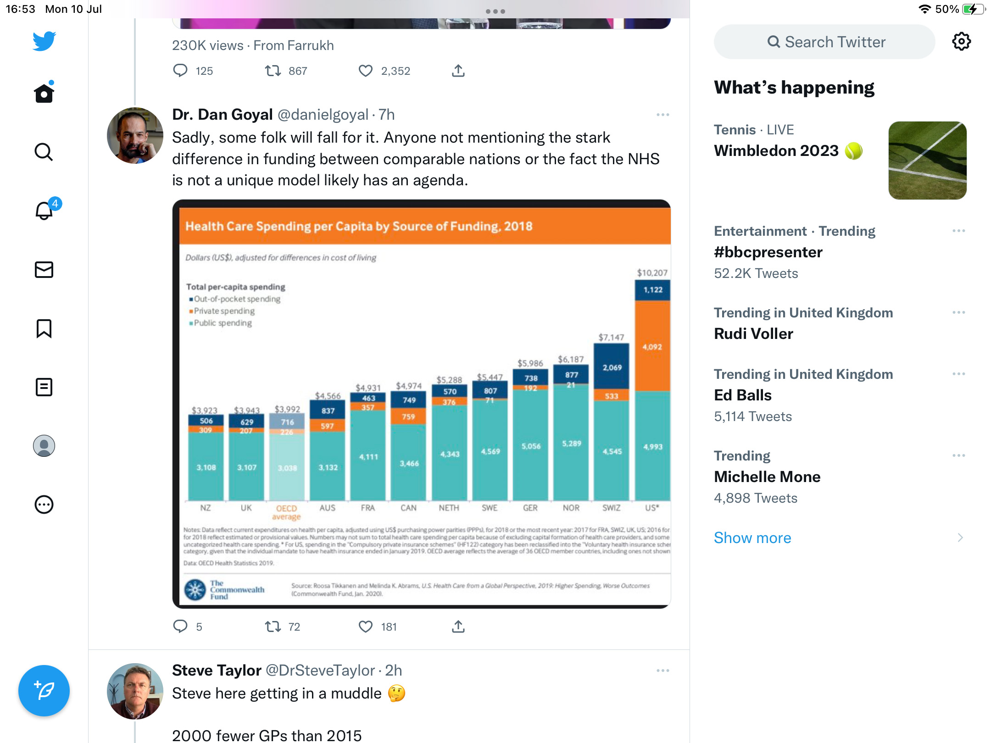Like Dr. Dan Goyal's tweet
Viewport: 991px width, 743px height.
tap(366, 627)
